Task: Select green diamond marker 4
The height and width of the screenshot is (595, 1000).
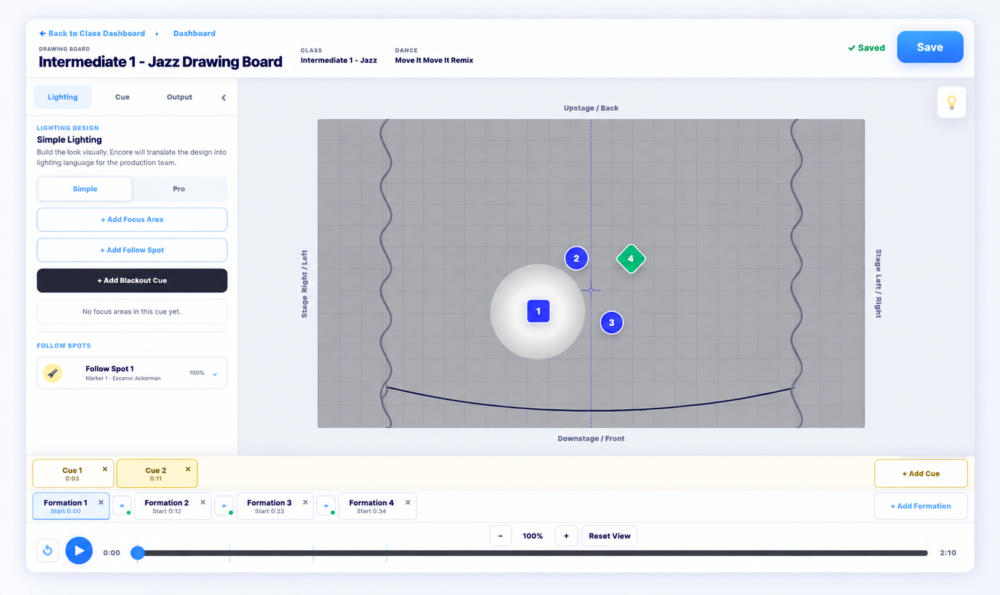Action: (x=631, y=259)
